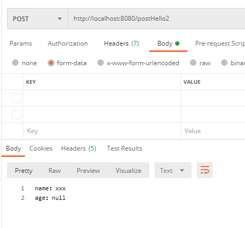Screen dimensions: 245x228
Task: Click the Visualize response button
Action: 129,171
